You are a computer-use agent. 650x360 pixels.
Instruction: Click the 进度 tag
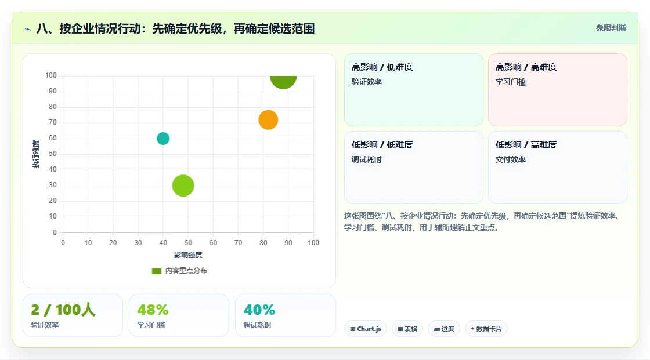coord(444,329)
